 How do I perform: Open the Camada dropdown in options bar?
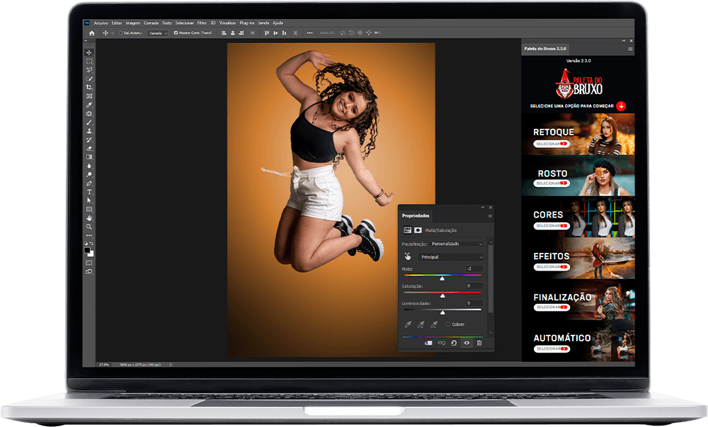pos(159,33)
